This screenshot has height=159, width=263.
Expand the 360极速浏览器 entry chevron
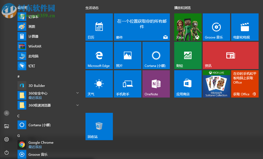tap(77, 105)
